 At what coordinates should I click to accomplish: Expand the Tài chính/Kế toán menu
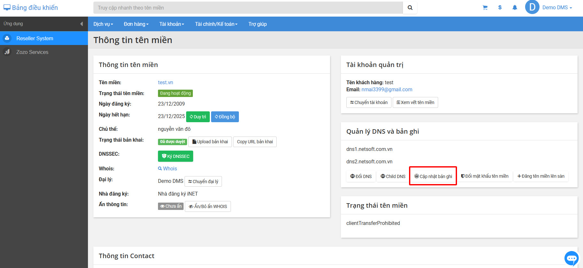pos(216,24)
